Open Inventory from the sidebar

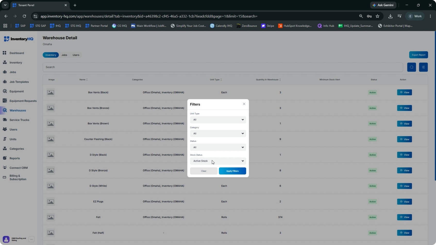click(15, 63)
